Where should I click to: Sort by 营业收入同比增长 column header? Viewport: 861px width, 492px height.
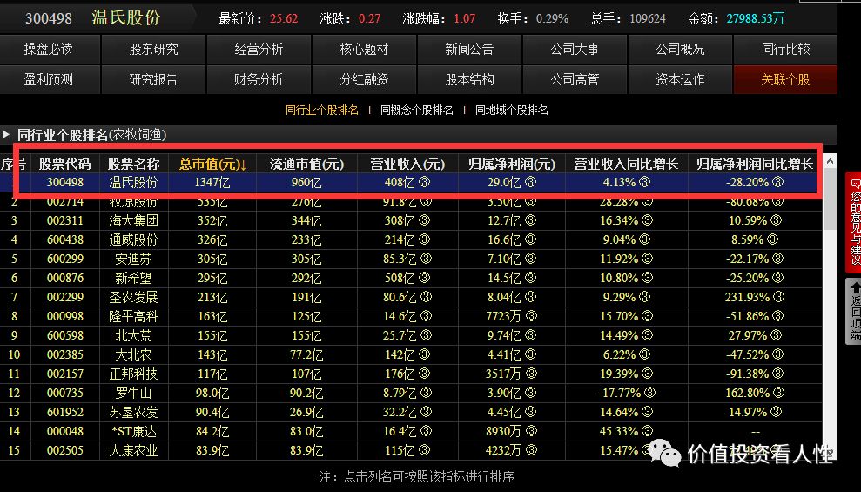tap(626, 165)
